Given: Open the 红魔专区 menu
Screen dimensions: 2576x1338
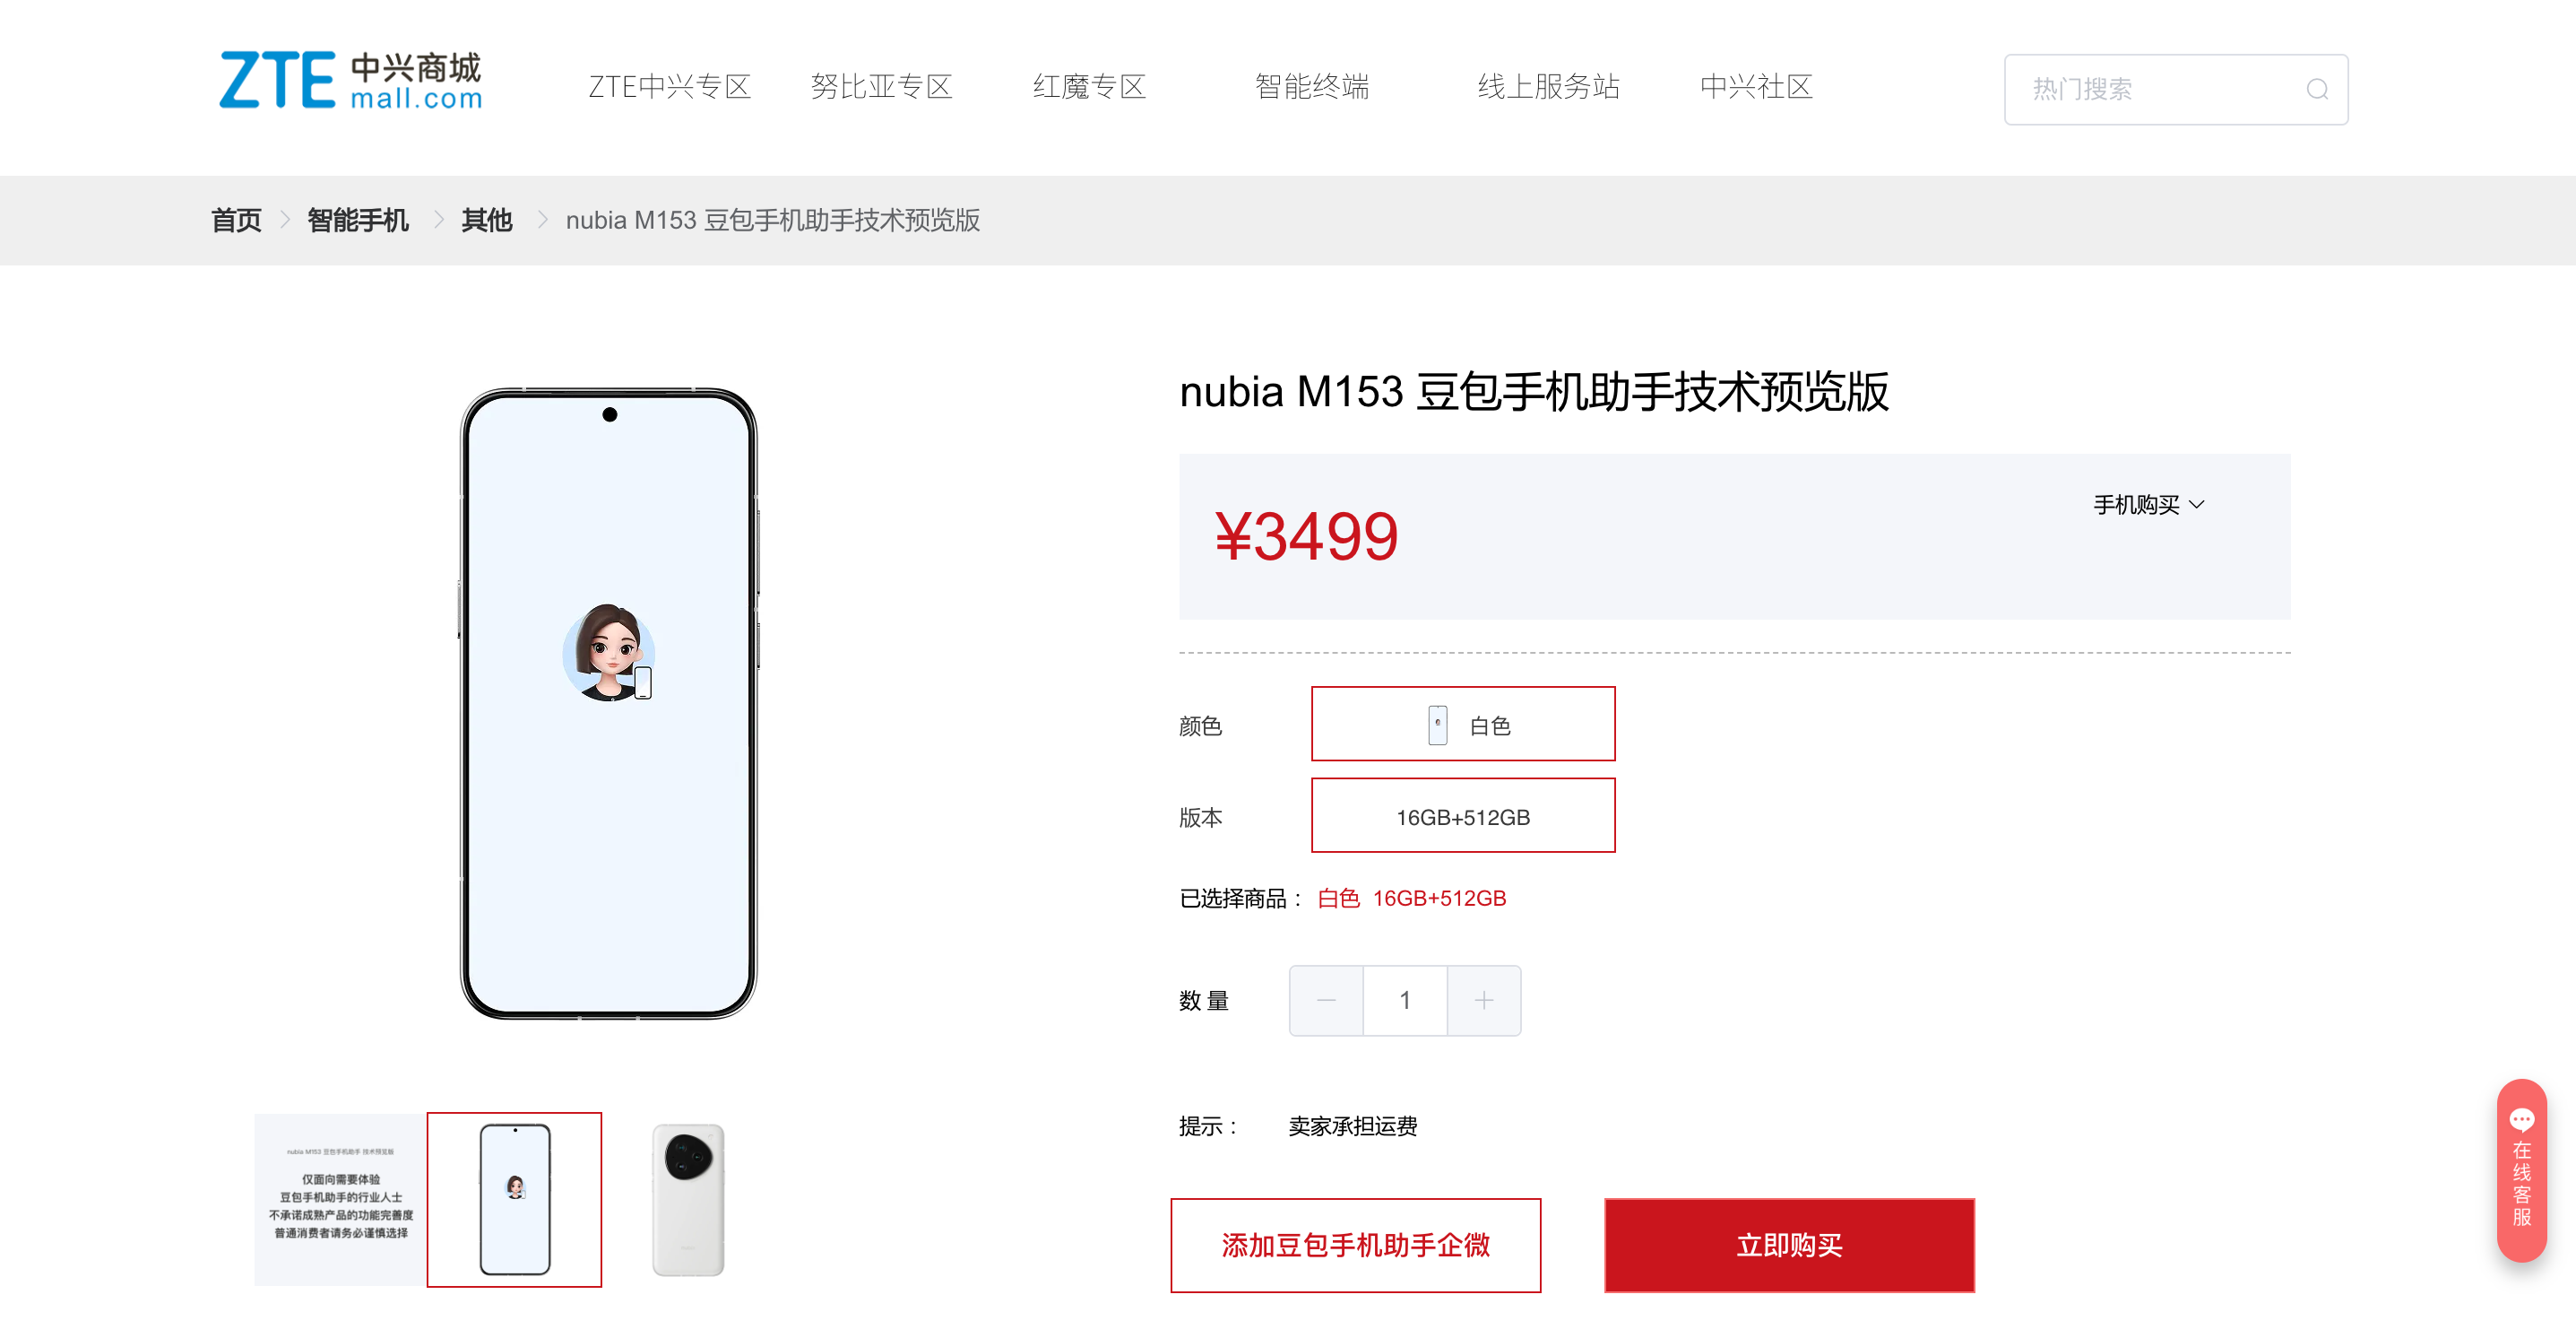Looking at the screenshot, I should tap(1089, 87).
